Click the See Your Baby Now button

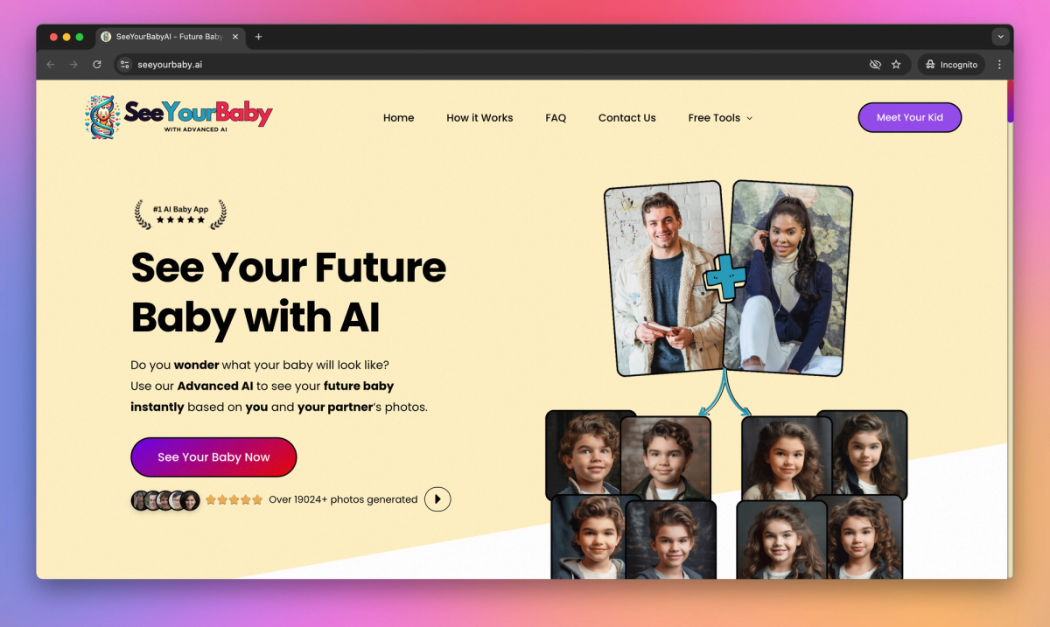213,457
